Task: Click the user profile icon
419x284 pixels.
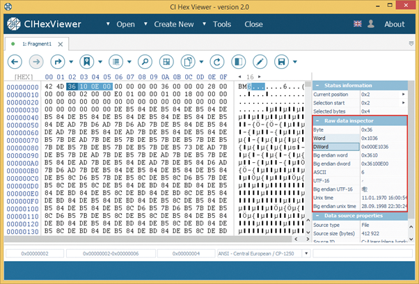Action: point(371,24)
